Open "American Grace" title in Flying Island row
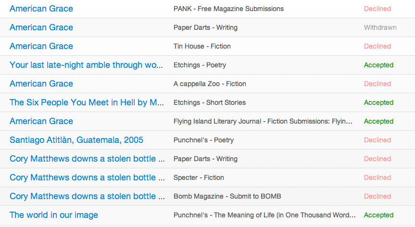415x227 pixels. (x=41, y=121)
